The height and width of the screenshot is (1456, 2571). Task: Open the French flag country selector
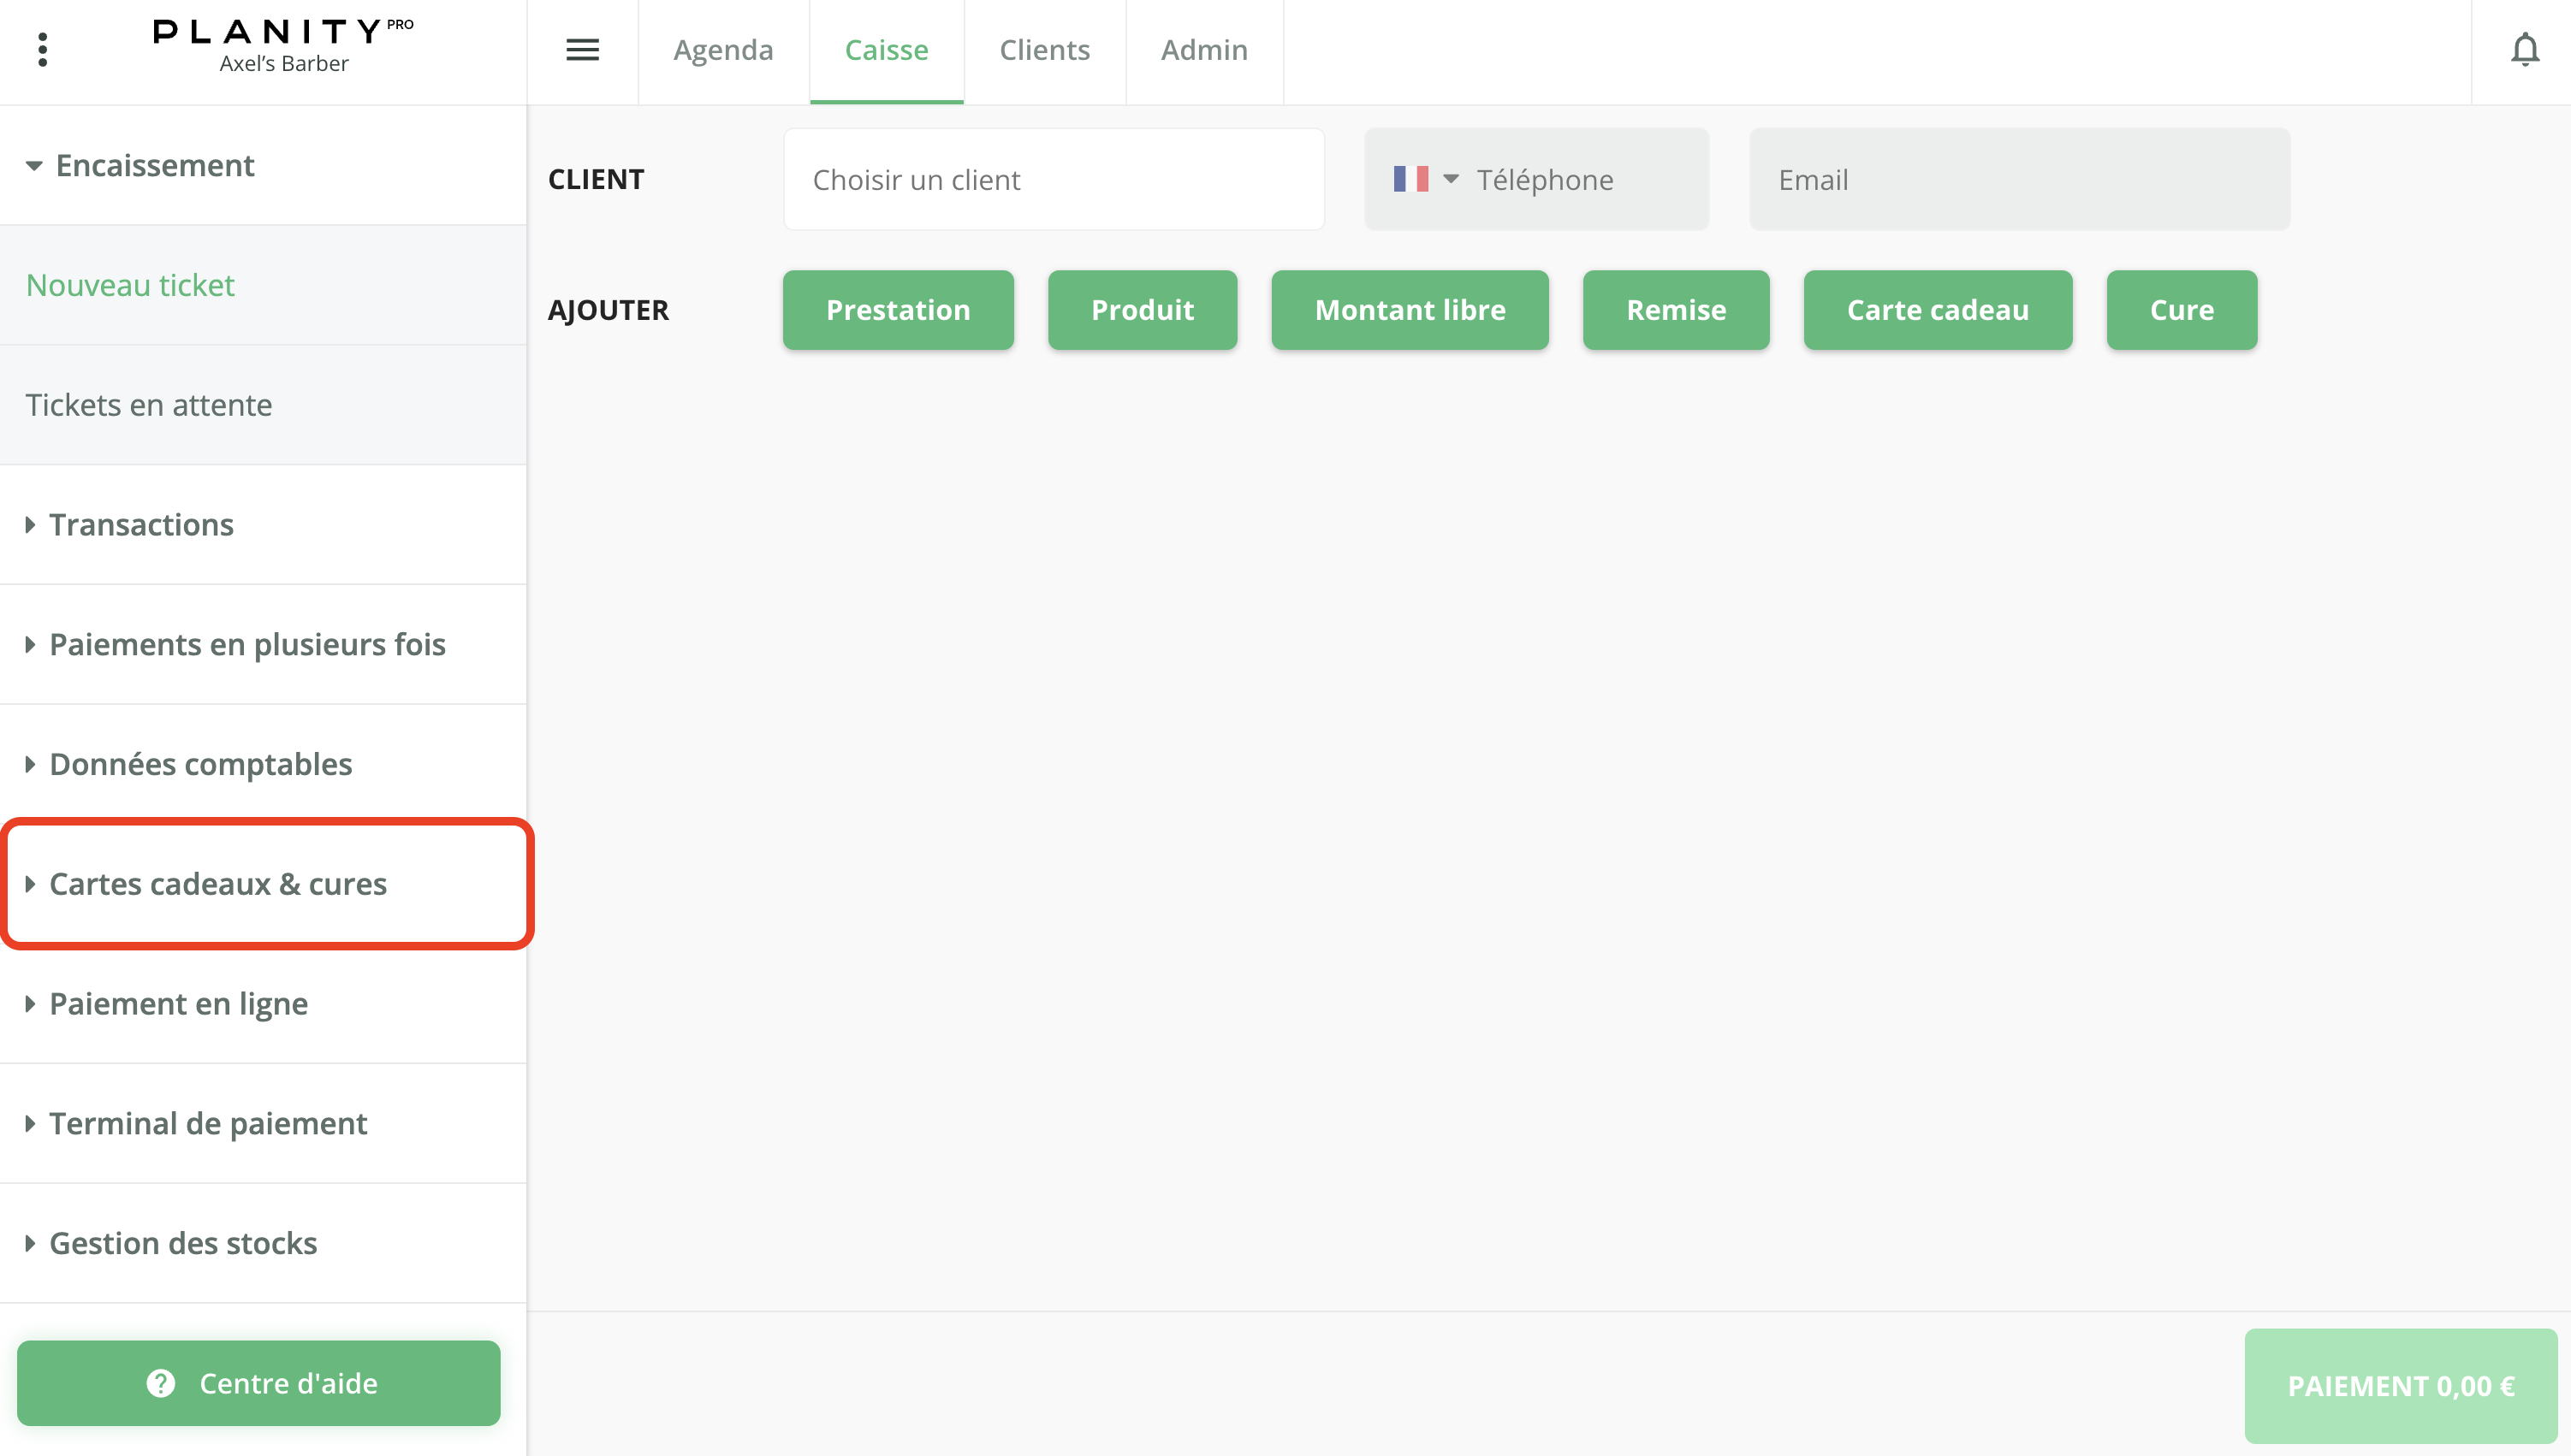(x=1424, y=180)
